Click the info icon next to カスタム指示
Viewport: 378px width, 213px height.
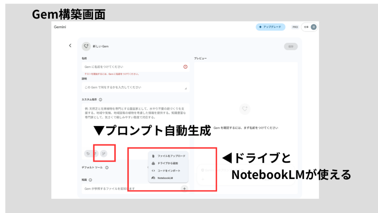[100, 99]
